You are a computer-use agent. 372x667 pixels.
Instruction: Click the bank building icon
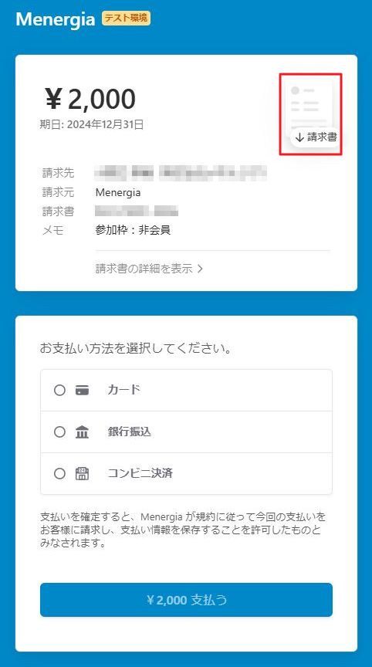coord(82,432)
